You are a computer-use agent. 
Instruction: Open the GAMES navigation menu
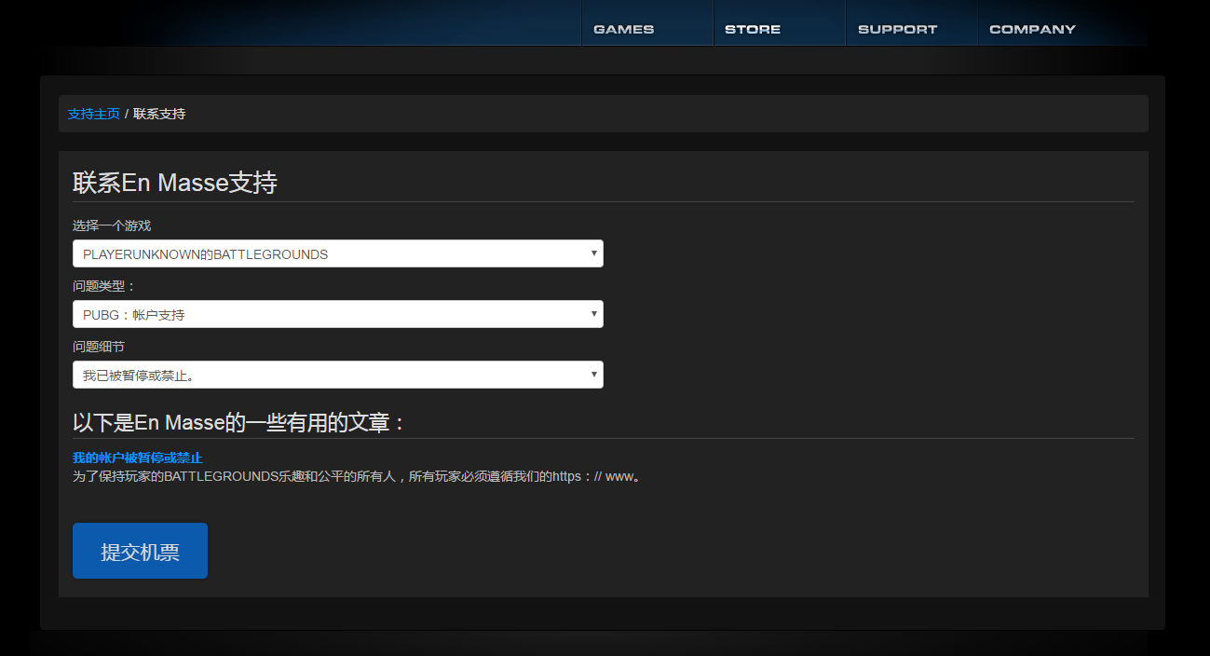(x=623, y=29)
